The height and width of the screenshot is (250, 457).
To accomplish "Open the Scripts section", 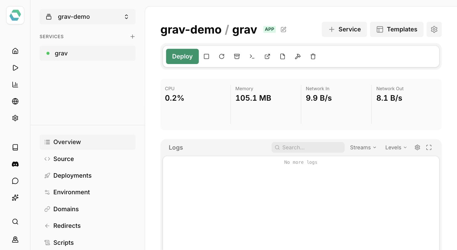I will (87, 243).
